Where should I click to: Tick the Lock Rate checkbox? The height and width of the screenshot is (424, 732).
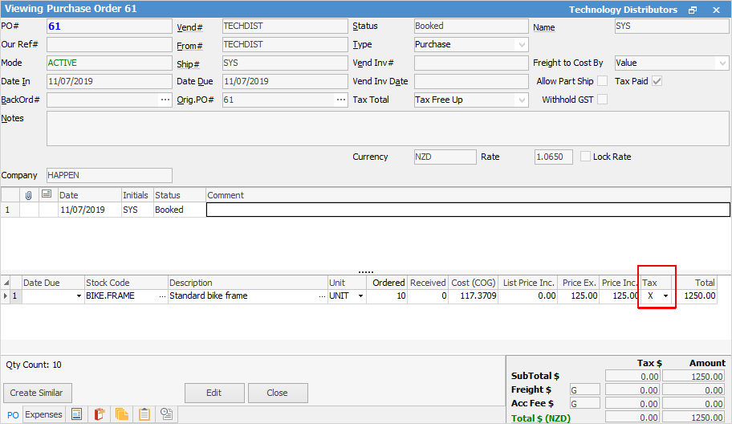click(x=585, y=157)
